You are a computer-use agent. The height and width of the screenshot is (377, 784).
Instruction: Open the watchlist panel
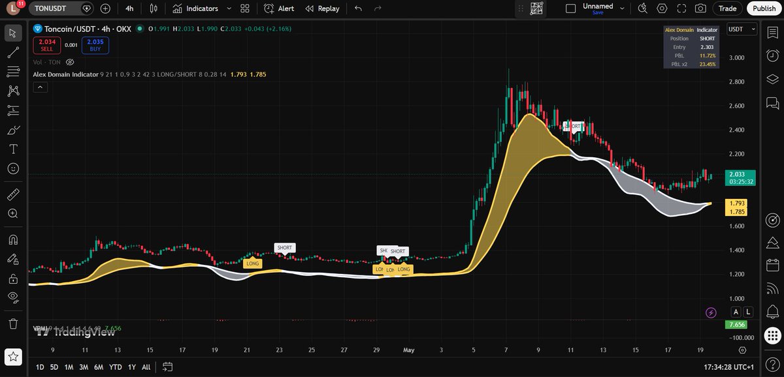click(x=772, y=33)
